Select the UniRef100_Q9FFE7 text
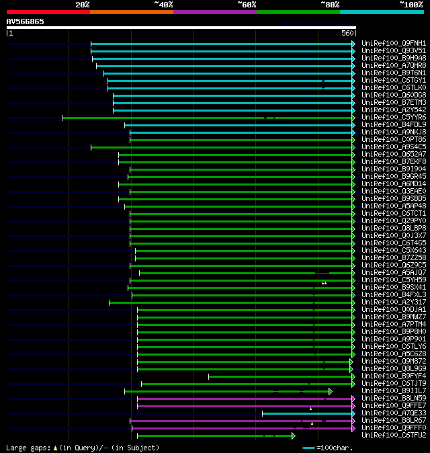 coord(394,406)
